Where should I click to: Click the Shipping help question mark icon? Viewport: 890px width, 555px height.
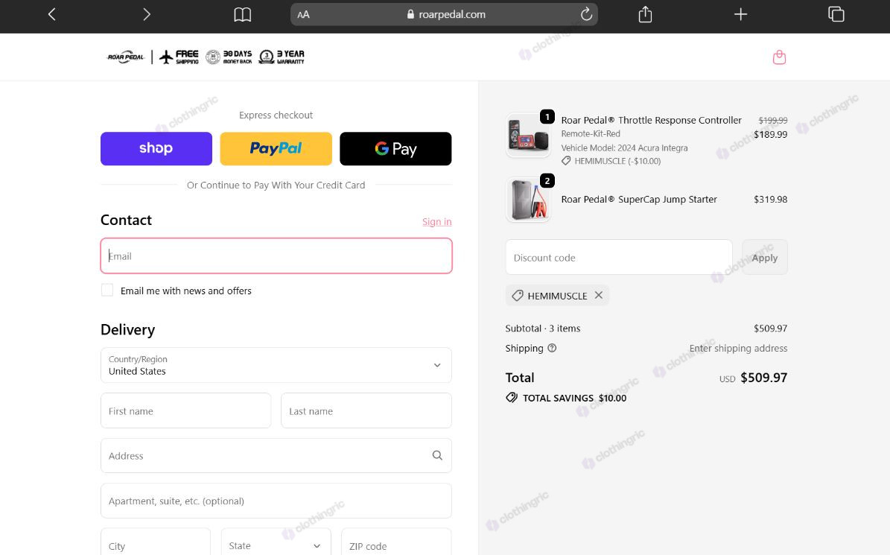552,348
